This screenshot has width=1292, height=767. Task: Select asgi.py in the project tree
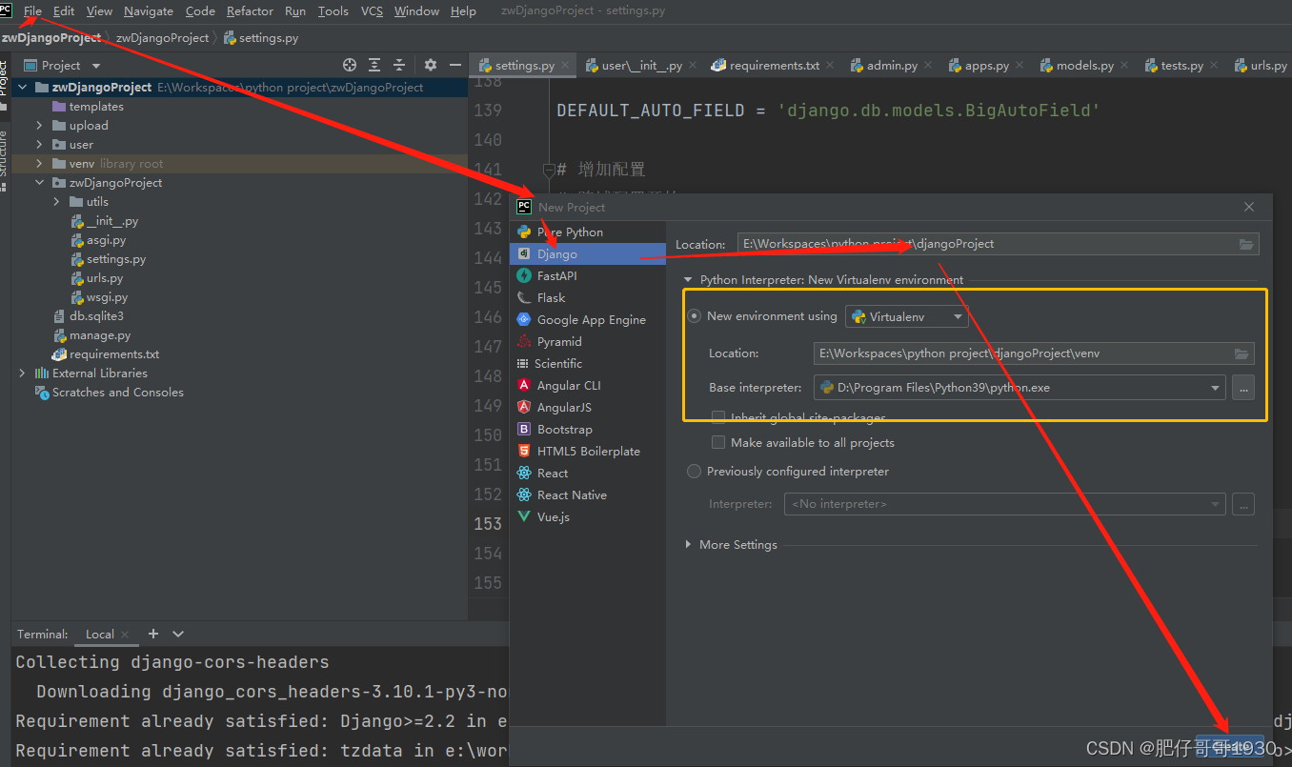106,240
